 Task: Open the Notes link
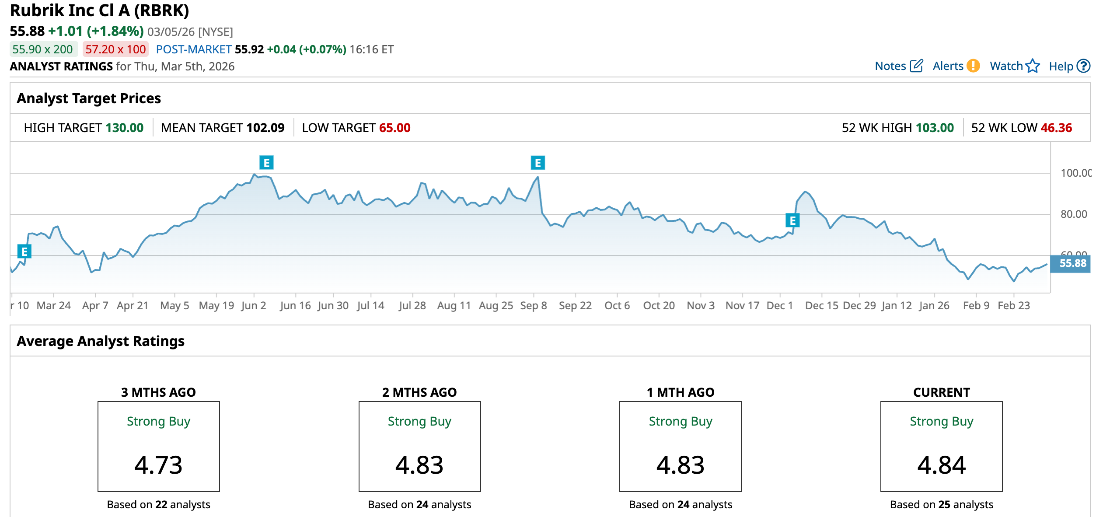[890, 66]
